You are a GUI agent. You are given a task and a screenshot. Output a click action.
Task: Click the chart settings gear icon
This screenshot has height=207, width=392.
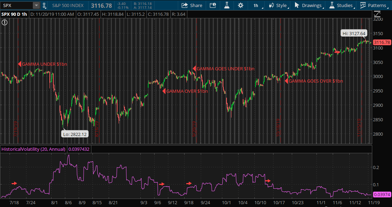coord(240,6)
